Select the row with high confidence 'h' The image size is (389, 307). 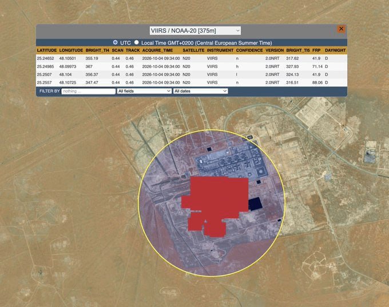[192, 66]
